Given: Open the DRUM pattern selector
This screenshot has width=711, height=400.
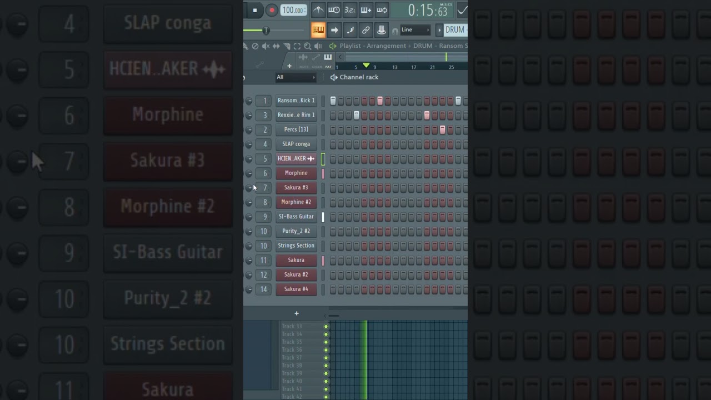Looking at the screenshot, I should click(455, 30).
